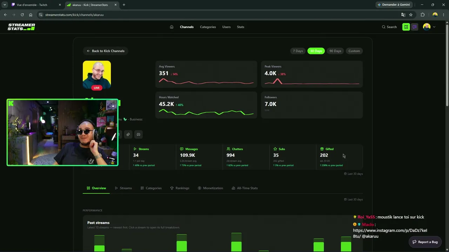449x252 pixels.
Task: Reload the current page
Action: pos(22,15)
